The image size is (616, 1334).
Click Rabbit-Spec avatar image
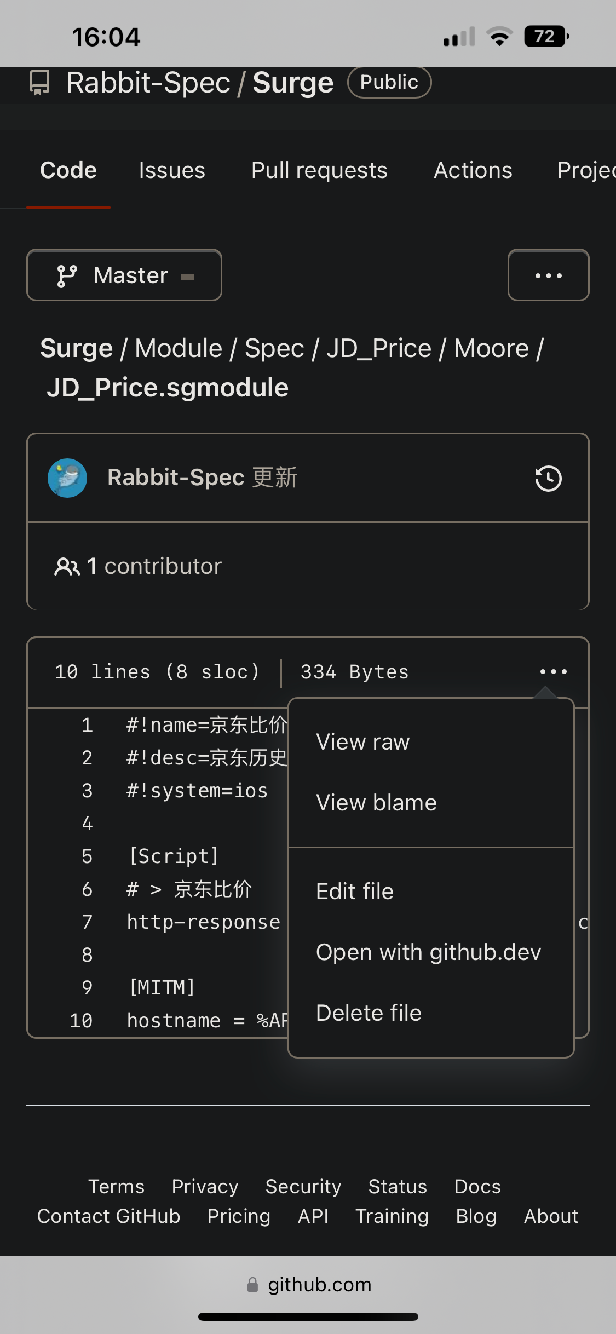[67, 478]
